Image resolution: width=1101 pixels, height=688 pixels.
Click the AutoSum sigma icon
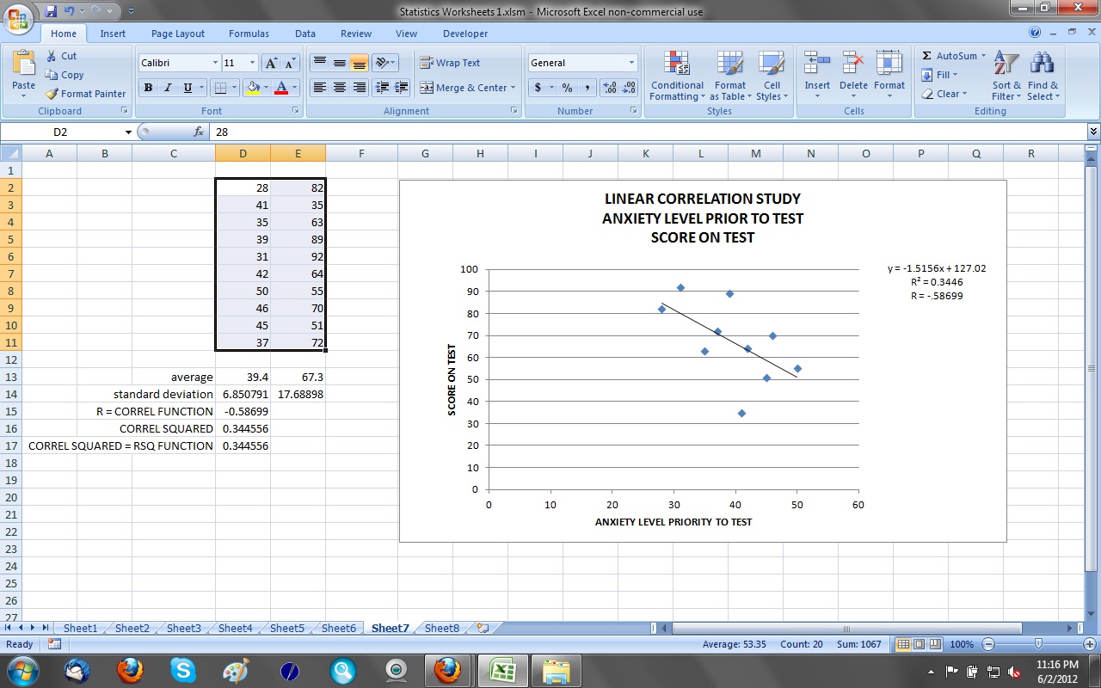pyautogui.click(x=926, y=56)
